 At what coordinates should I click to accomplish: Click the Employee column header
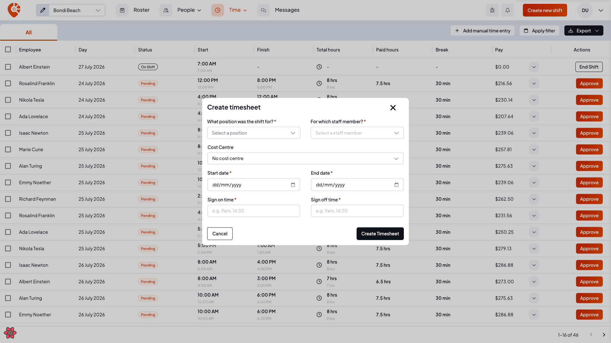point(30,50)
